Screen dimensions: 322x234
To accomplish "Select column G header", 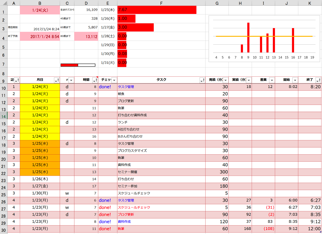I will (217, 3).
